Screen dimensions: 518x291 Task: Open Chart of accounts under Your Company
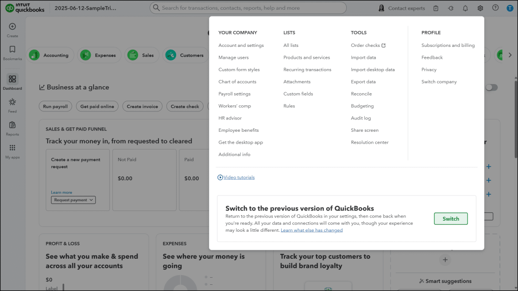point(237,81)
